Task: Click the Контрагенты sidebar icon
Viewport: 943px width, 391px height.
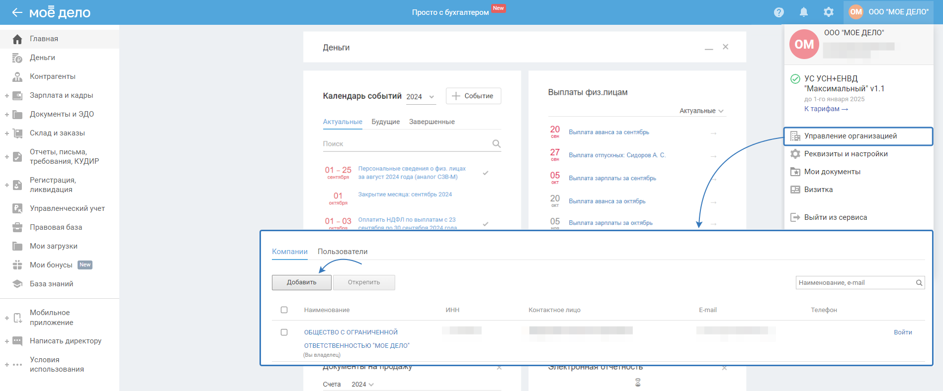Action: pos(17,77)
